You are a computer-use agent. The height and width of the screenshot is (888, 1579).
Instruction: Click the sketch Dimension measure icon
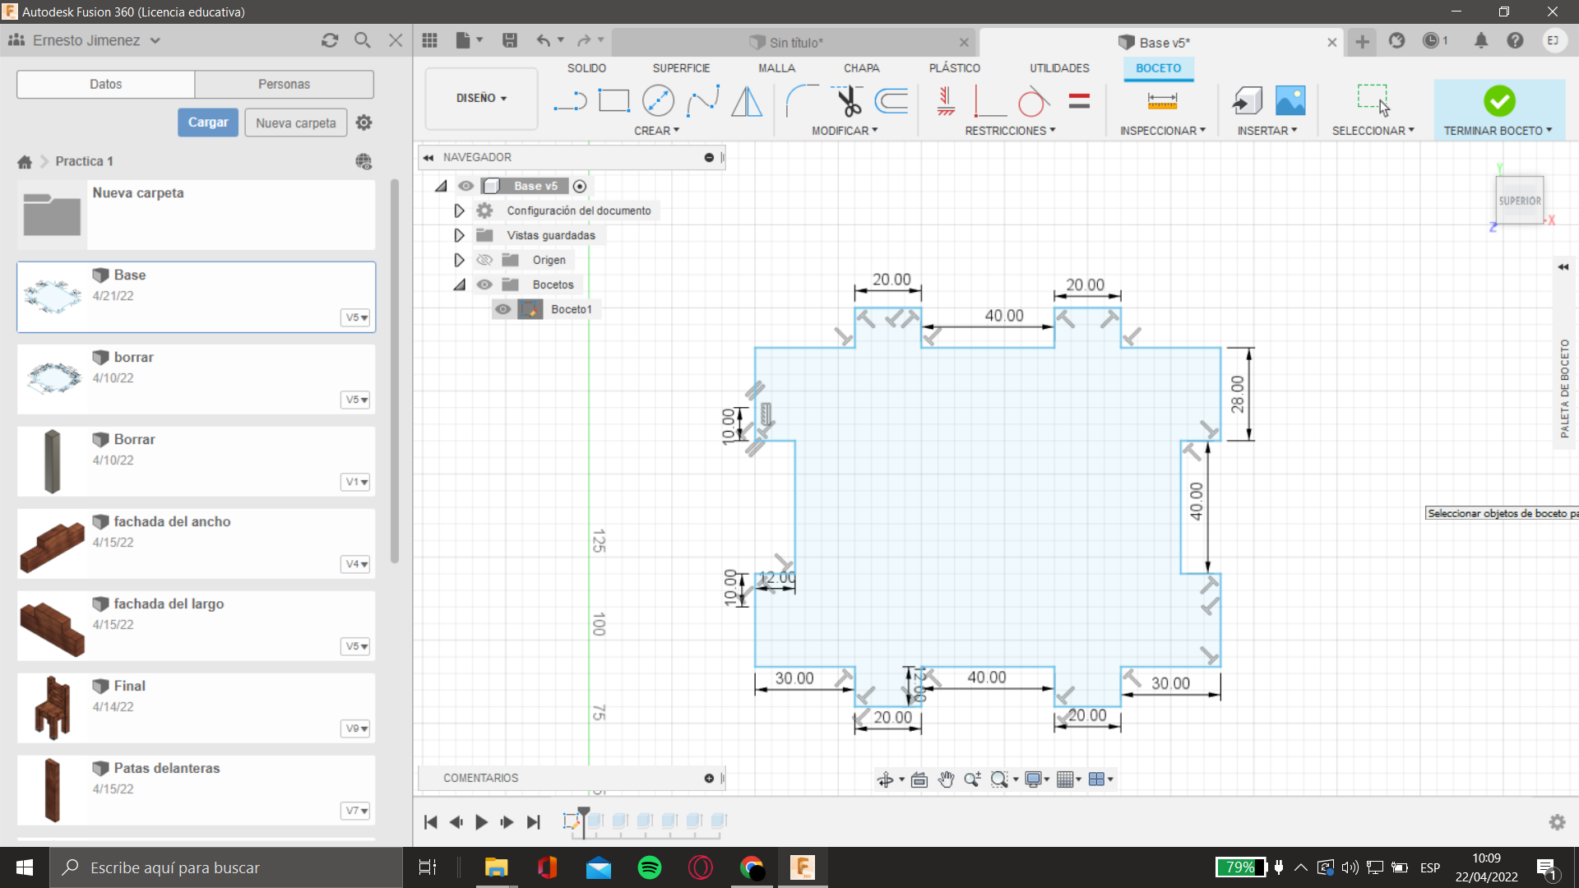coord(1162,101)
